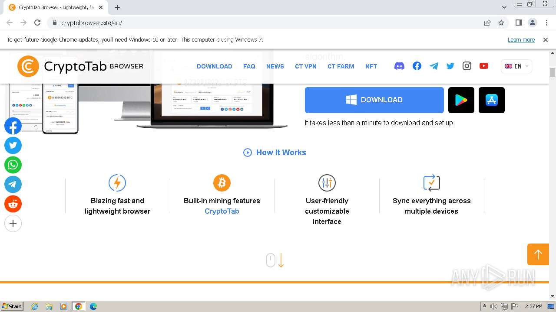This screenshot has width=556, height=312.
Task: Get app on Apple App Store
Action: click(x=492, y=100)
